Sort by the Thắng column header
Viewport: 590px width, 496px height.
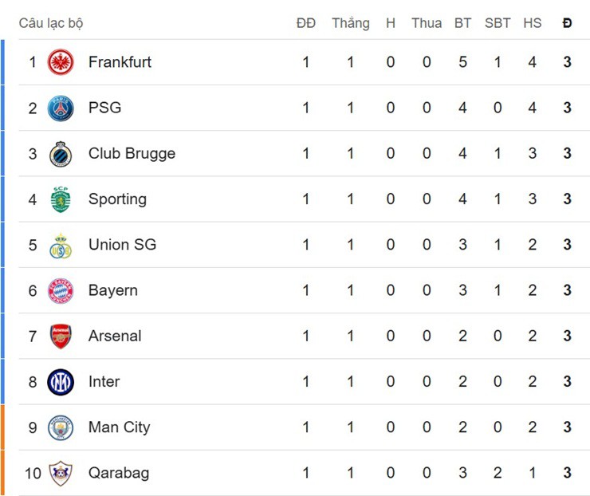point(350,23)
